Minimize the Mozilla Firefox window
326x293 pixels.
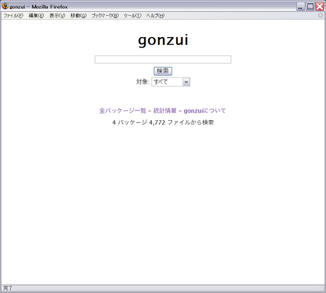(301, 6)
